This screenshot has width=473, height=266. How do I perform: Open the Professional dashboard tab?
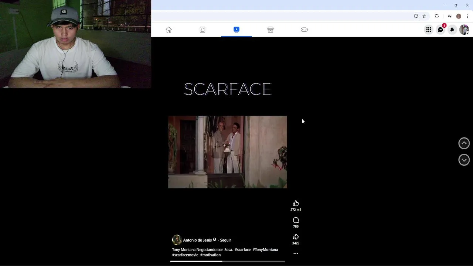pos(203,30)
